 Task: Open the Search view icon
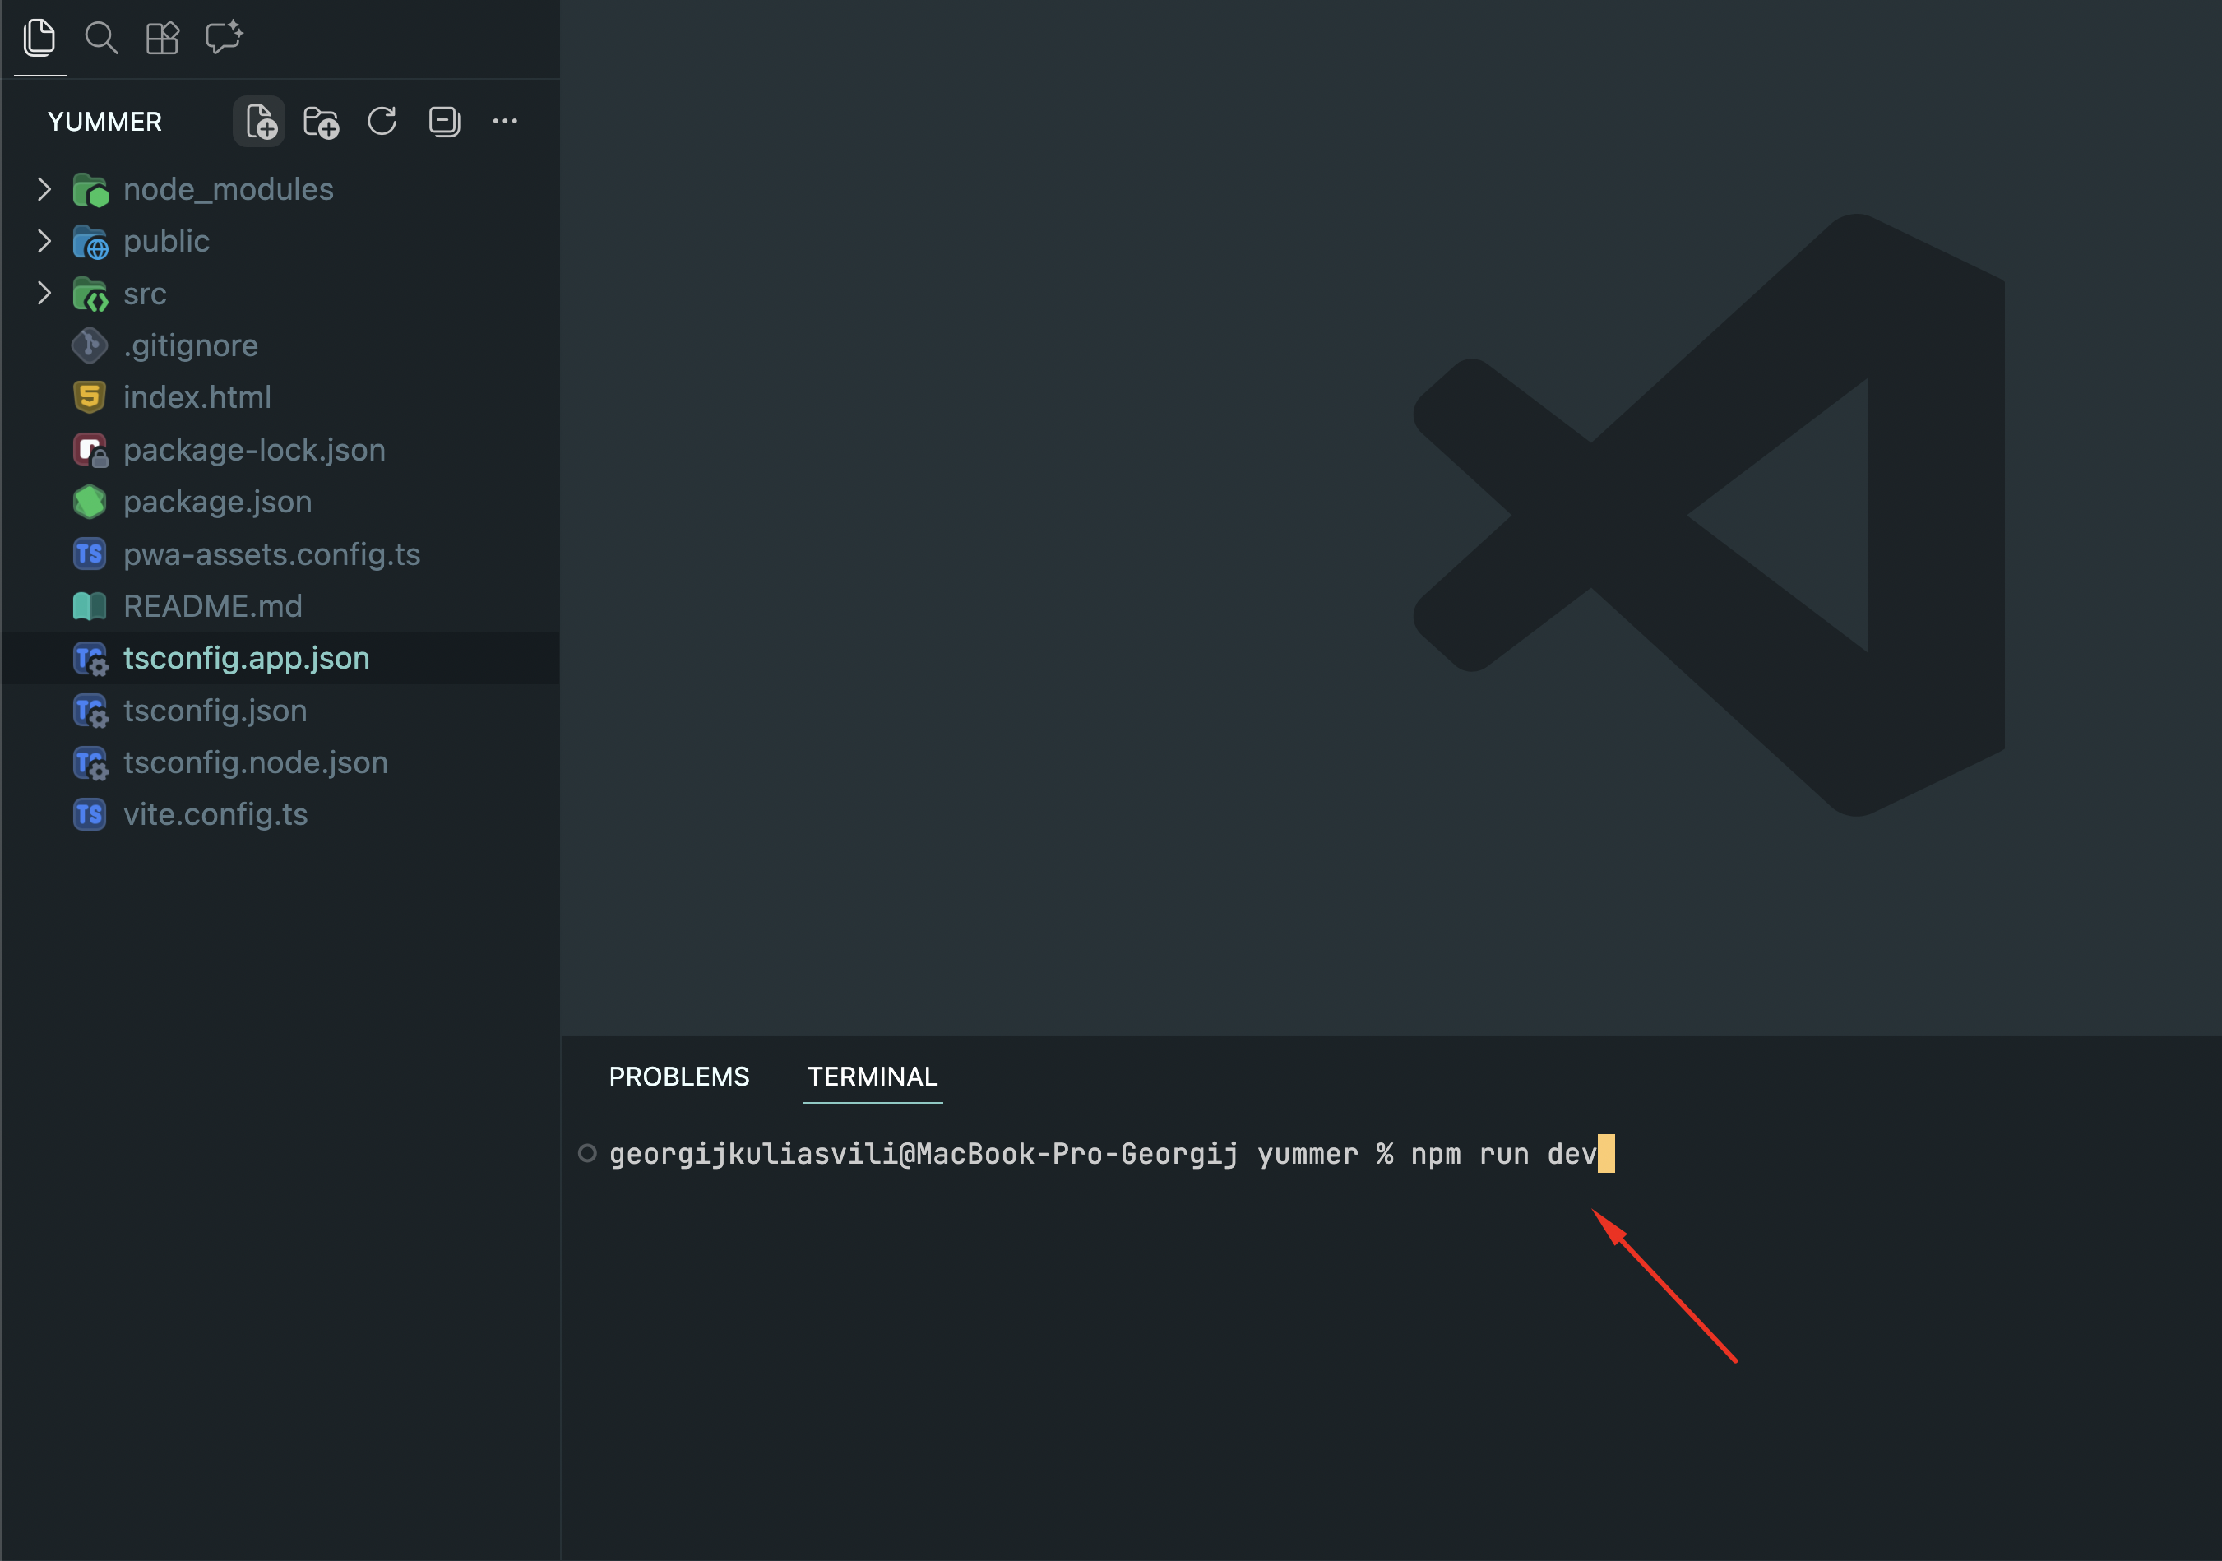[x=100, y=38]
